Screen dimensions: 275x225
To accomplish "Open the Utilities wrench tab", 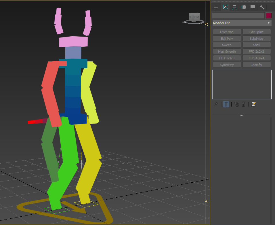I will tap(262, 7).
